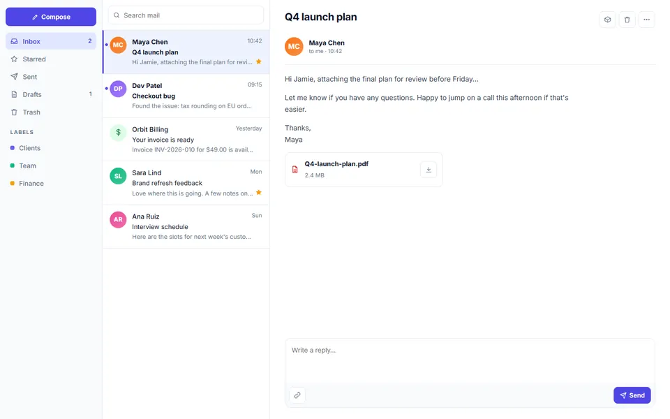The image size is (670, 419).
Task: Click the green dot of Team label
Action: pos(13,166)
